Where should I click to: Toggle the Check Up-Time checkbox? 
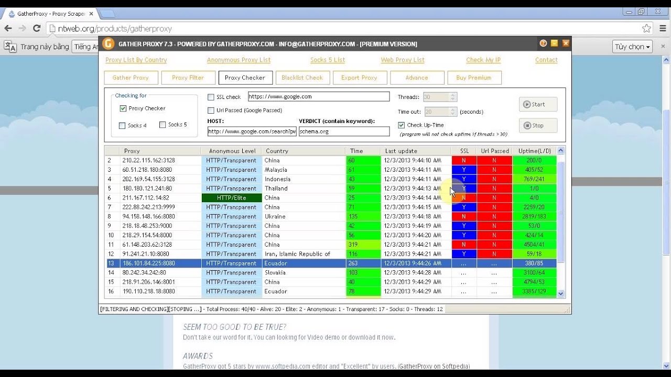[x=401, y=125]
